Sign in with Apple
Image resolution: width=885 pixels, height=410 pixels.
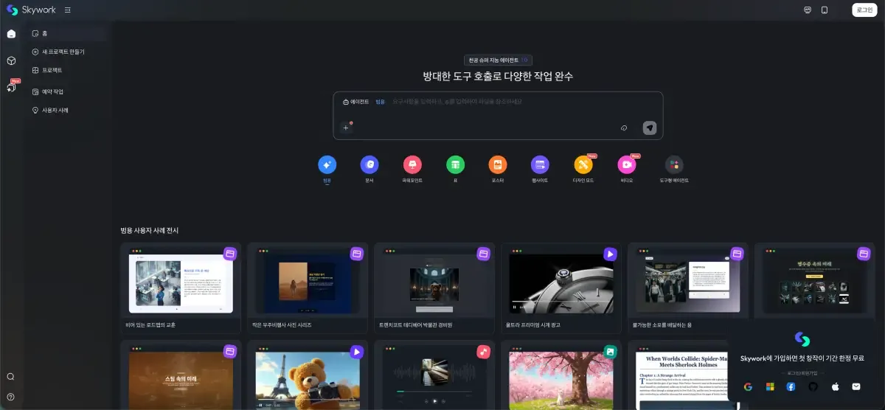click(x=835, y=386)
